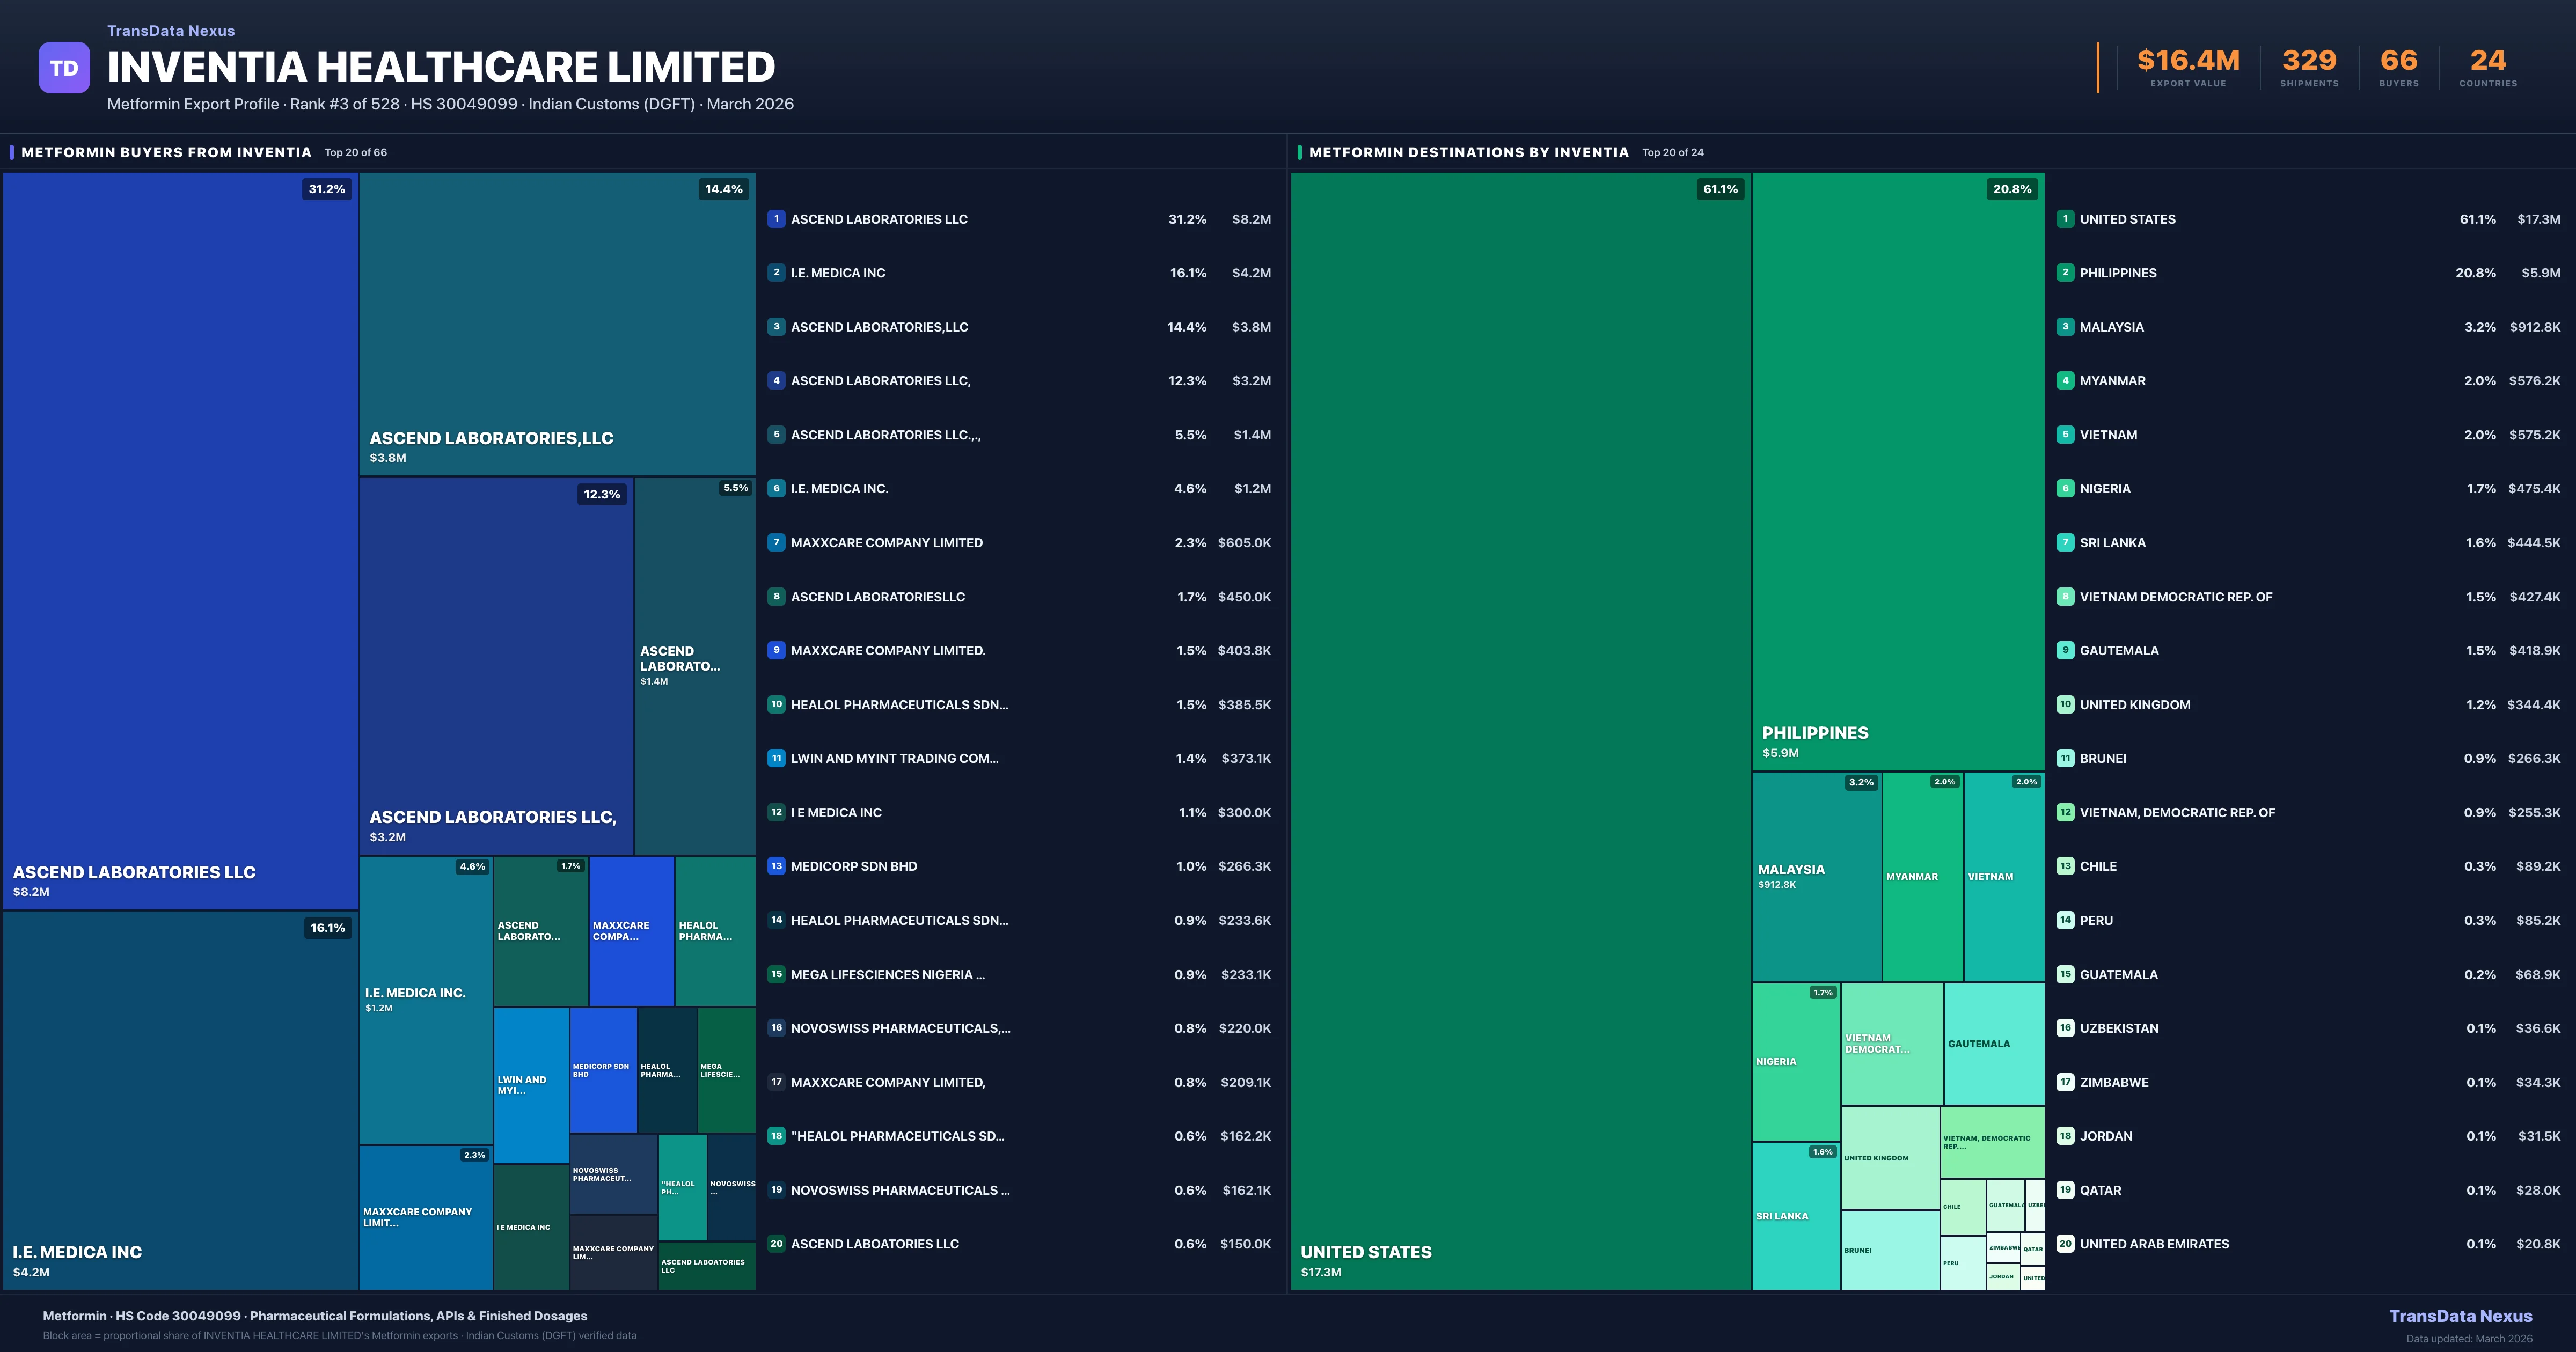Click rank 3 badge next to MALAYSIA
Viewport: 2576px width, 1352px height.
pyautogui.click(x=2065, y=327)
